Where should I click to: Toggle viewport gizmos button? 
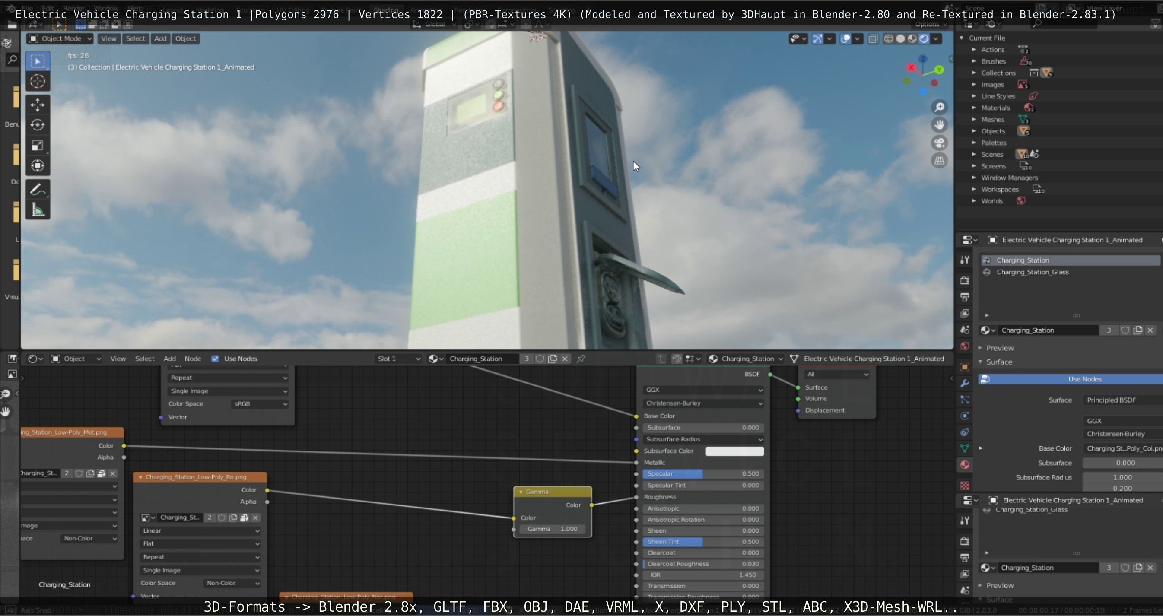(x=818, y=39)
